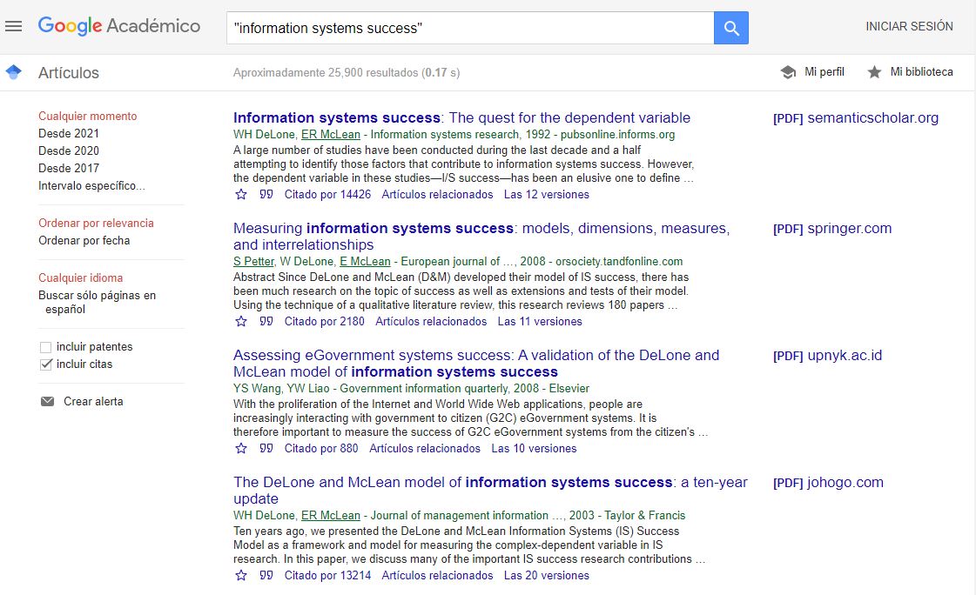Open 'Measuring information systems success' title
The width and height of the screenshot is (976, 595).
click(481, 237)
